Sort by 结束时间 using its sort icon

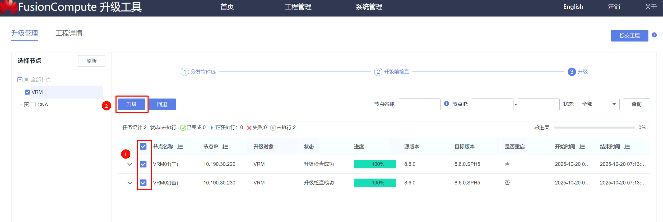(x=627, y=147)
